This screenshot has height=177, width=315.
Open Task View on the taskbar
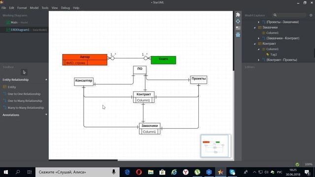point(30,172)
